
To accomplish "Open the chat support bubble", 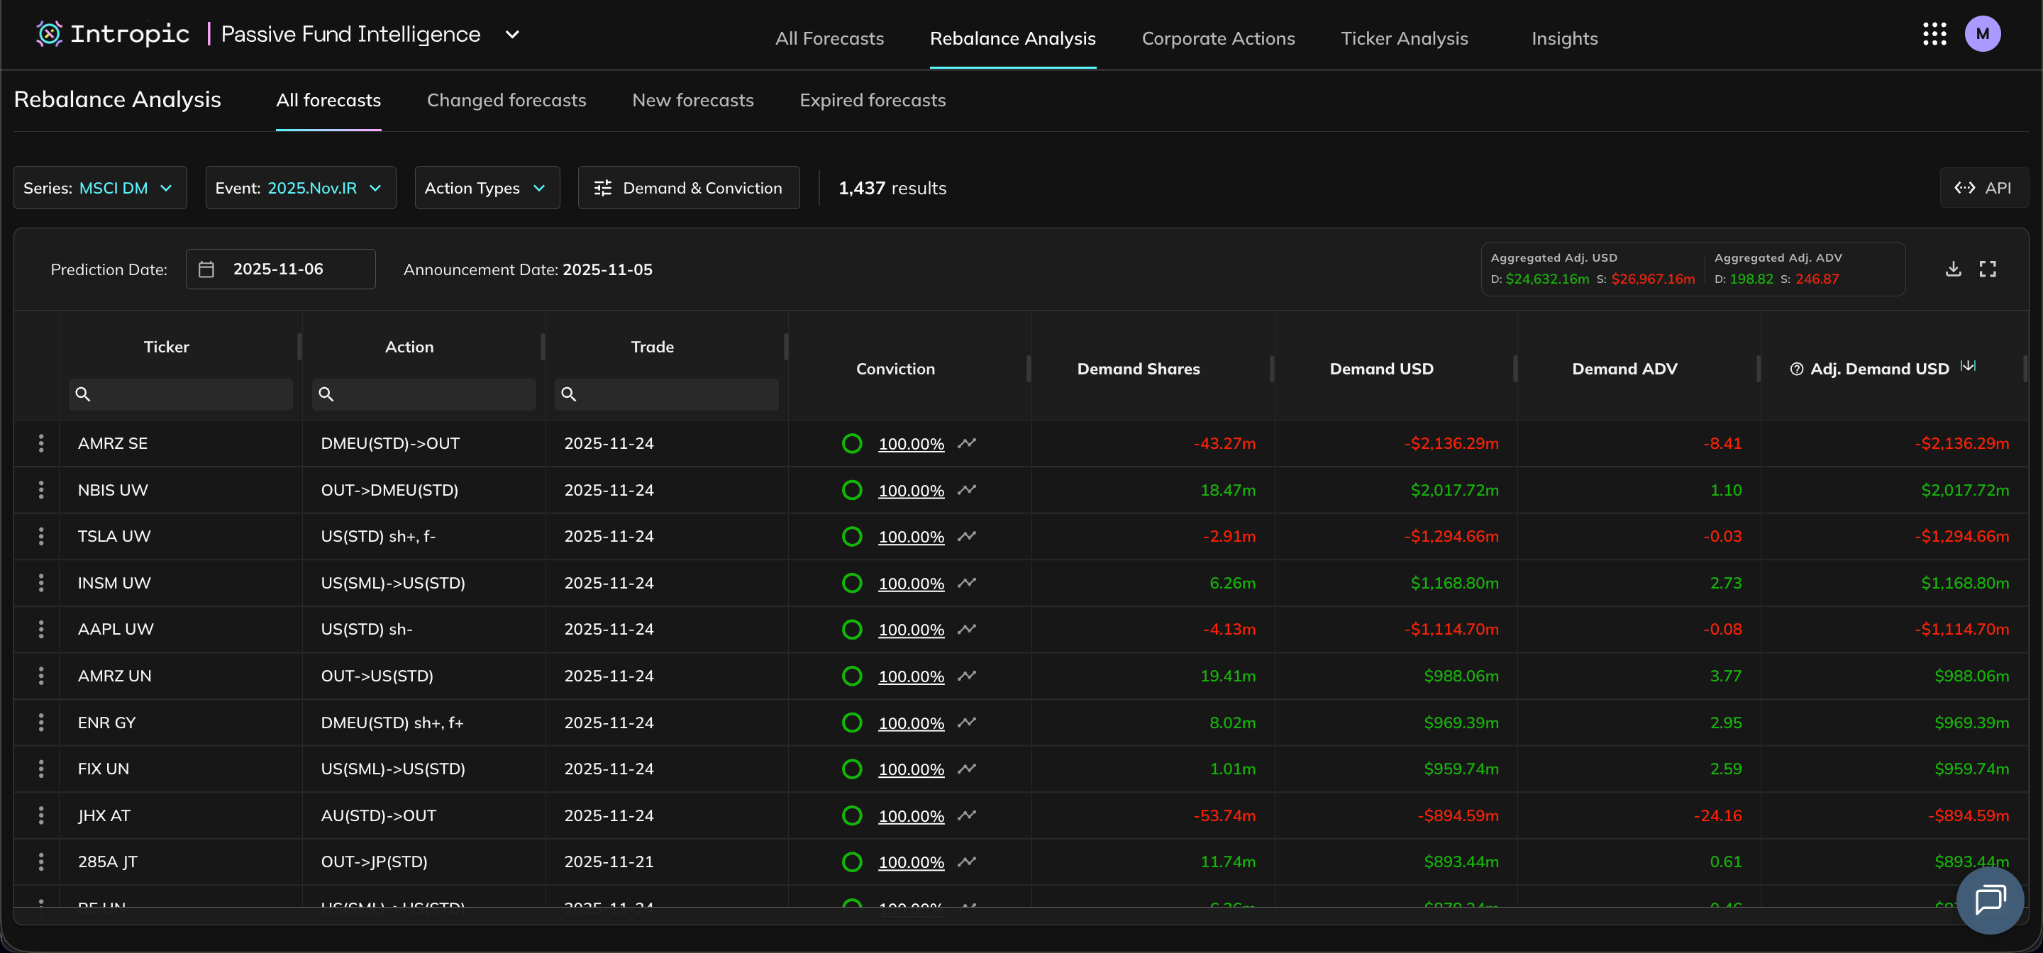I will tap(1990, 900).
